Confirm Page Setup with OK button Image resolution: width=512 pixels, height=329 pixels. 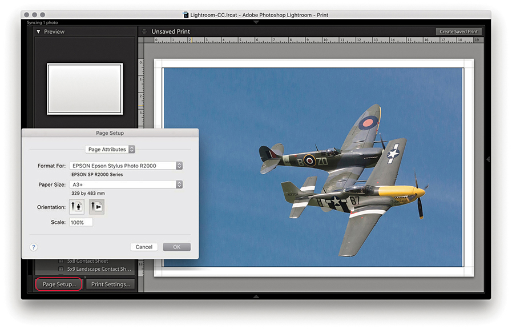(176, 247)
